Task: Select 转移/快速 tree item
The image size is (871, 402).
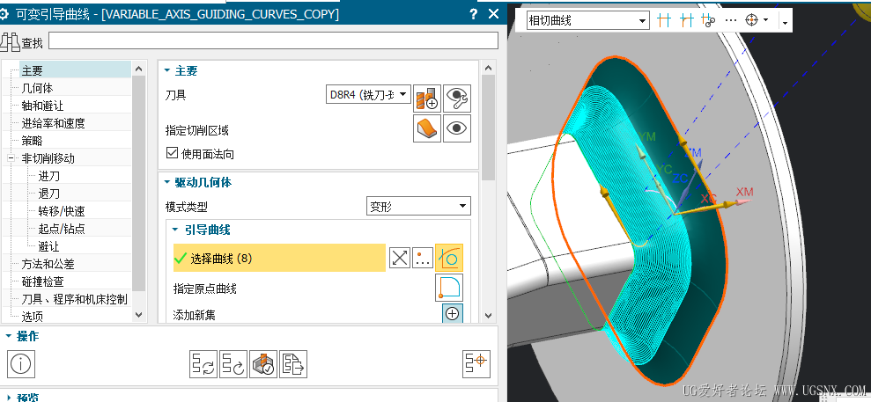Action: click(x=62, y=211)
